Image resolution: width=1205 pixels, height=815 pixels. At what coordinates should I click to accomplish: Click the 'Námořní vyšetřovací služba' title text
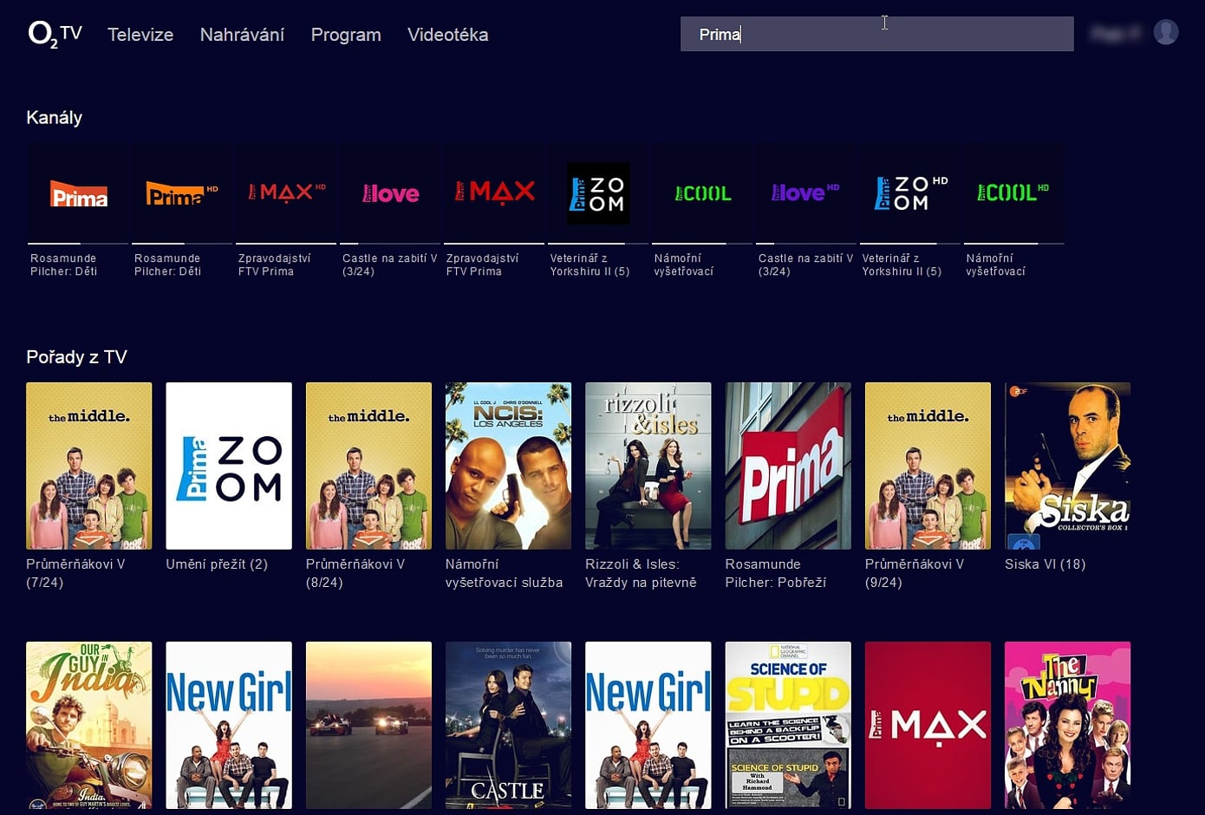click(505, 573)
